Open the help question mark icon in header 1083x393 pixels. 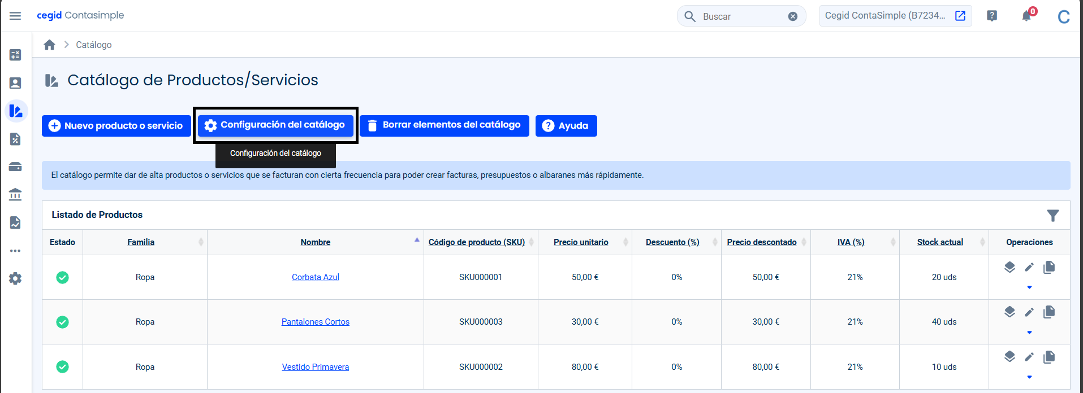coord(992,16)
